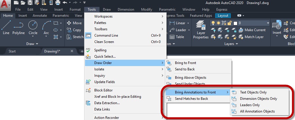This screenshot has height=120, width=295.
Task: Click the Redo arrow icon
Action: click(75, 3)
